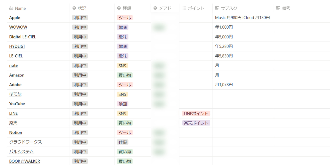Screen dimensions: 330x165
Task: Click the 利用中 tag in the YouTube row
Action: tap(80, 104)
